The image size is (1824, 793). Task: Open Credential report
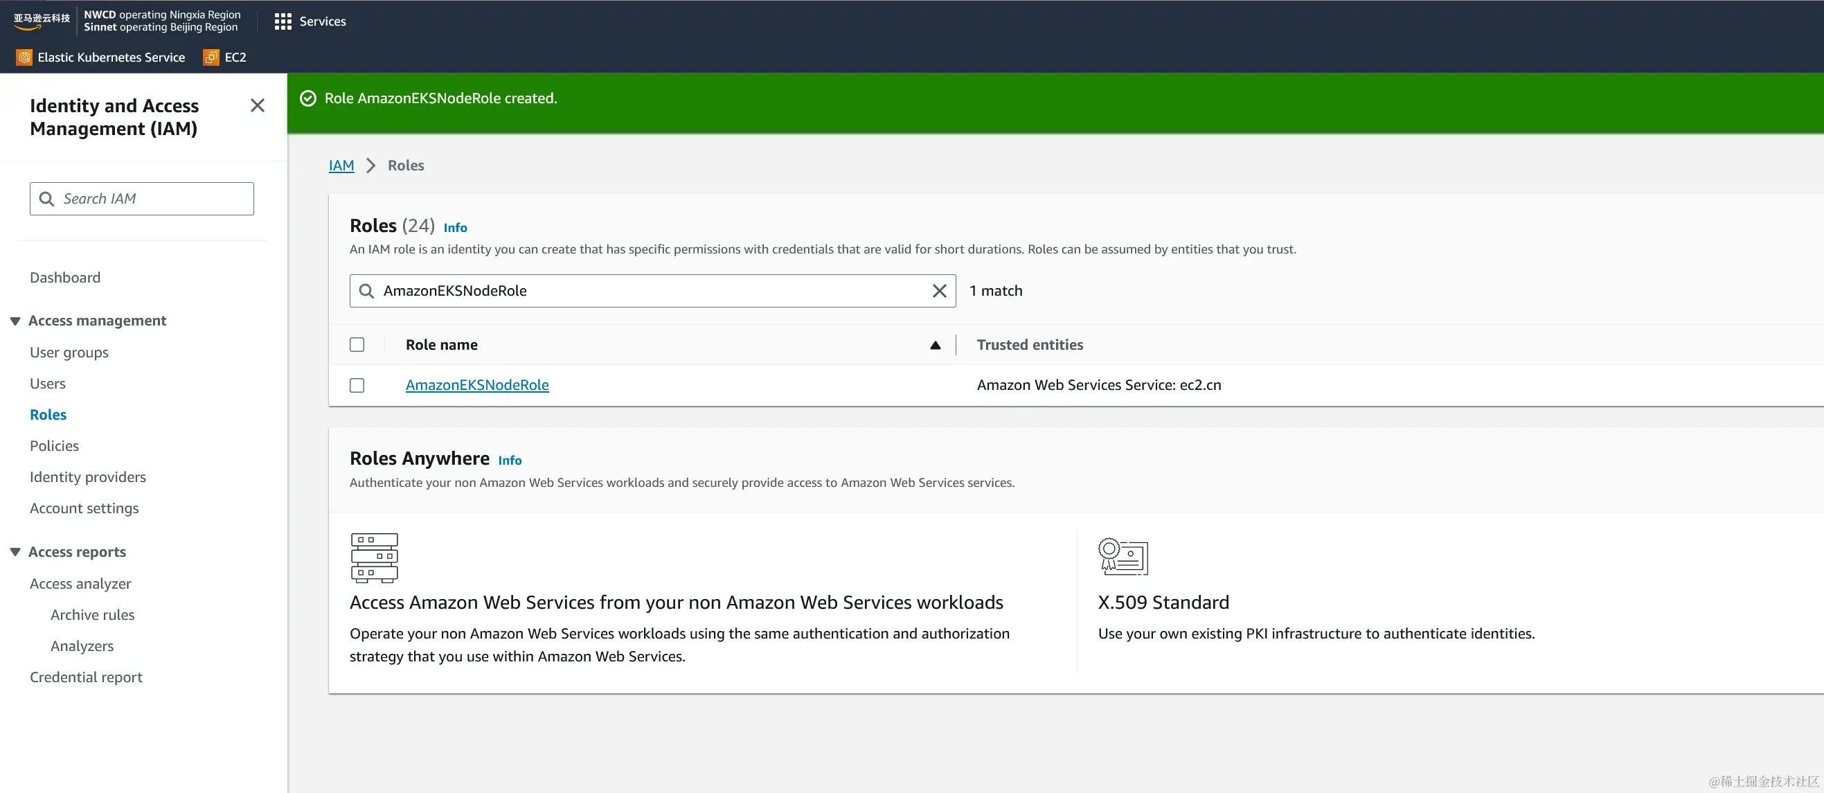(87, 677)
